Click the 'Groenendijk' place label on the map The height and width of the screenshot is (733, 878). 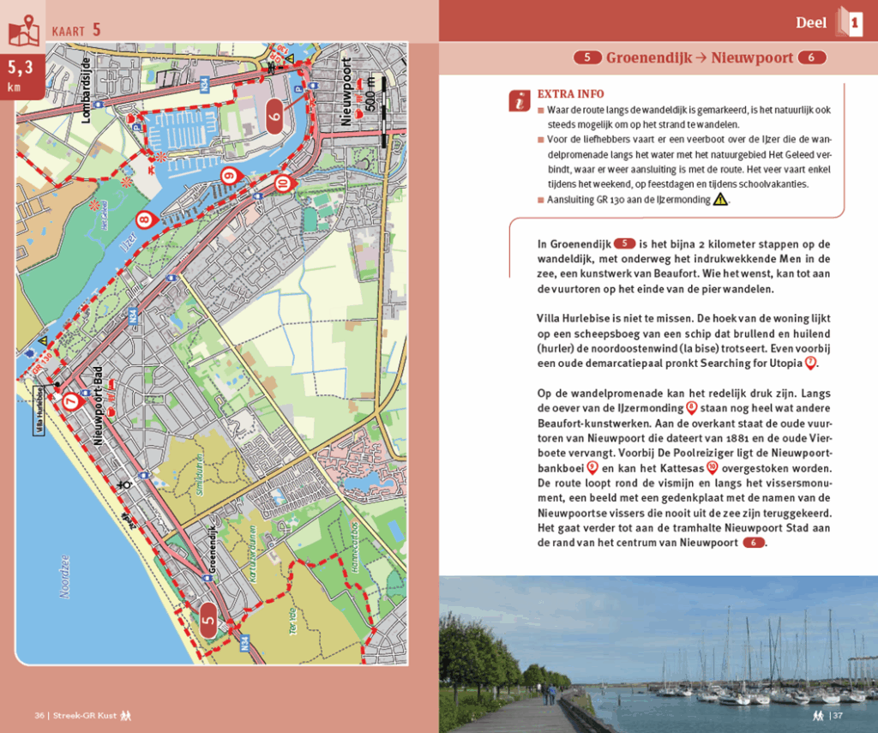(212, 549)
